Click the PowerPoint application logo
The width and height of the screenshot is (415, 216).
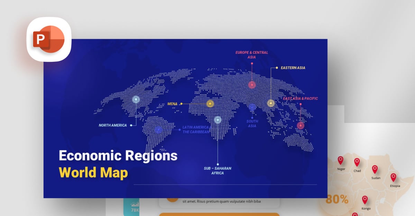tap(48, 39)
